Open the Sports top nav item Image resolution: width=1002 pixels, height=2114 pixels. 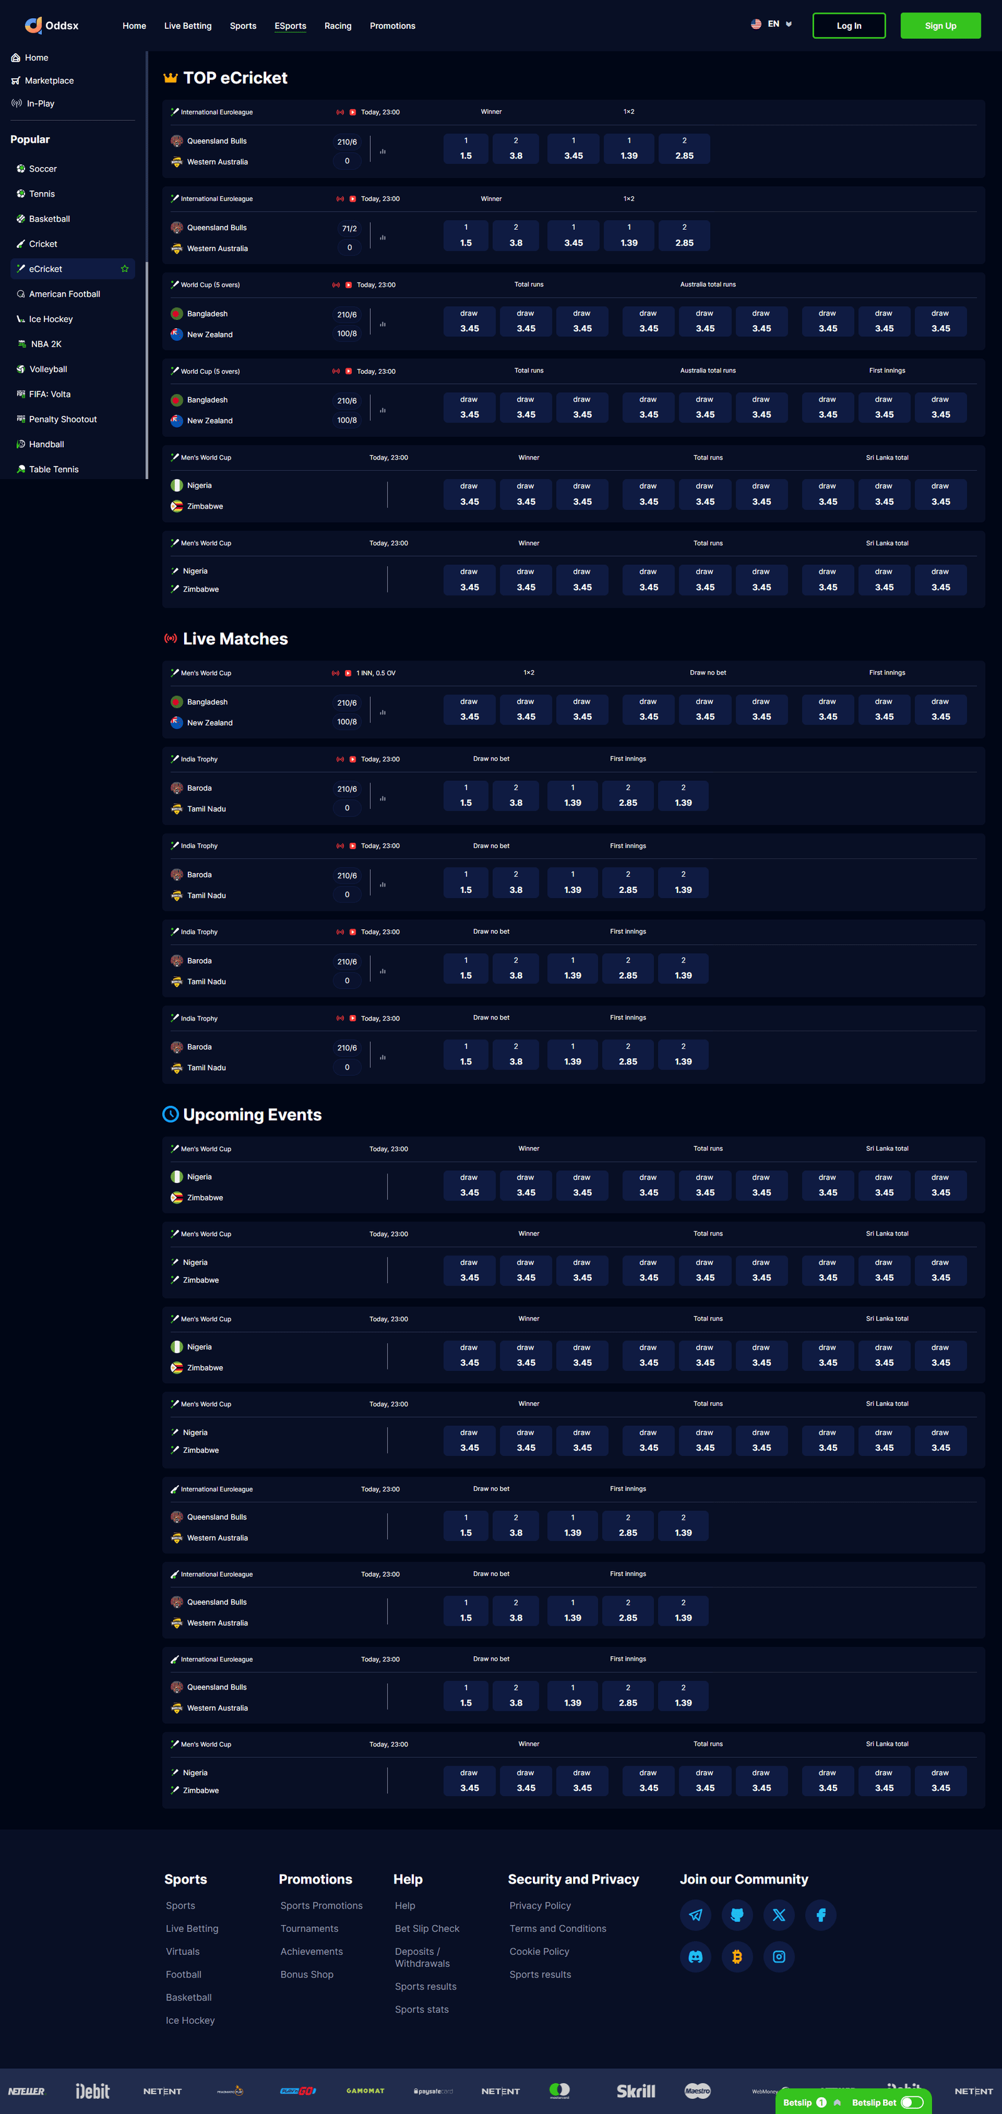243,26
